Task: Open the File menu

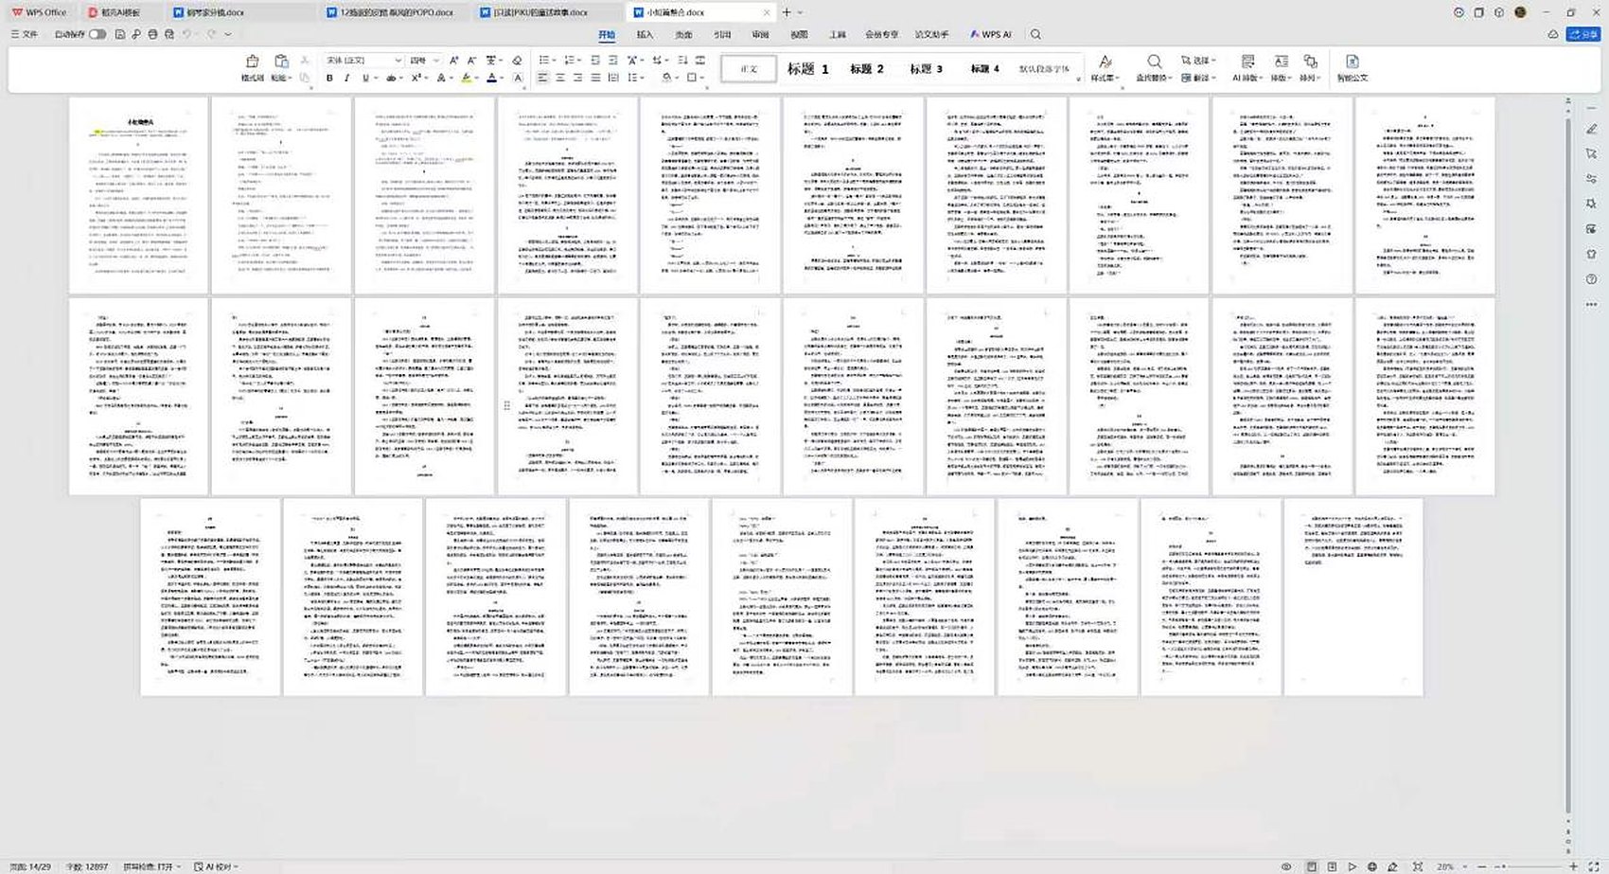Action: (x=25, y=34)
